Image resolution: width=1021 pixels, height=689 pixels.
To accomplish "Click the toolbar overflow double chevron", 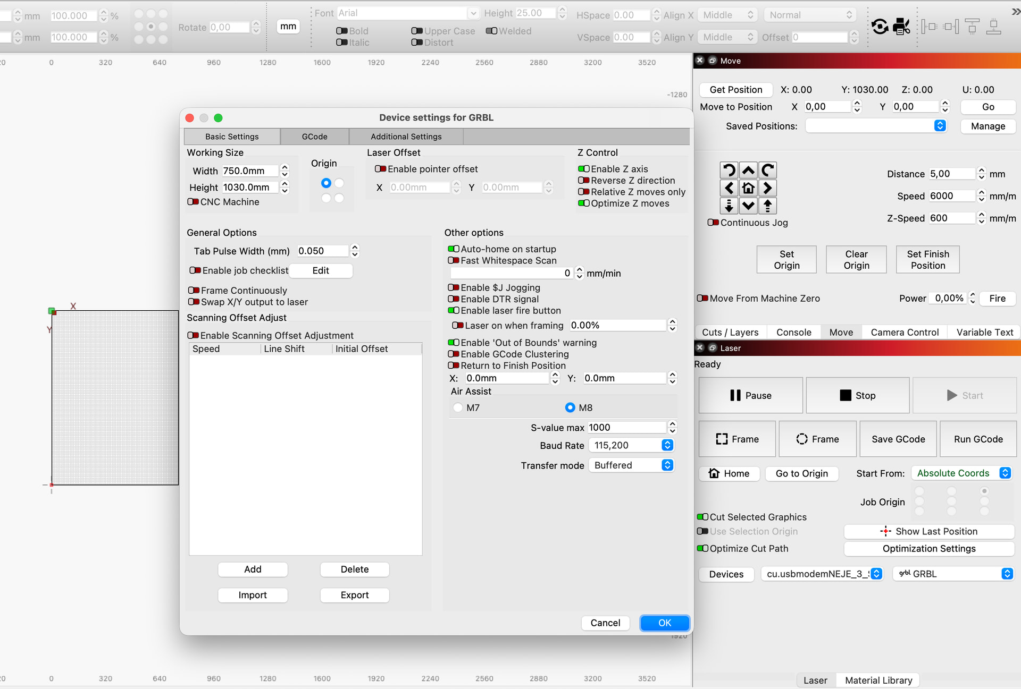I will click(1015, 11).
